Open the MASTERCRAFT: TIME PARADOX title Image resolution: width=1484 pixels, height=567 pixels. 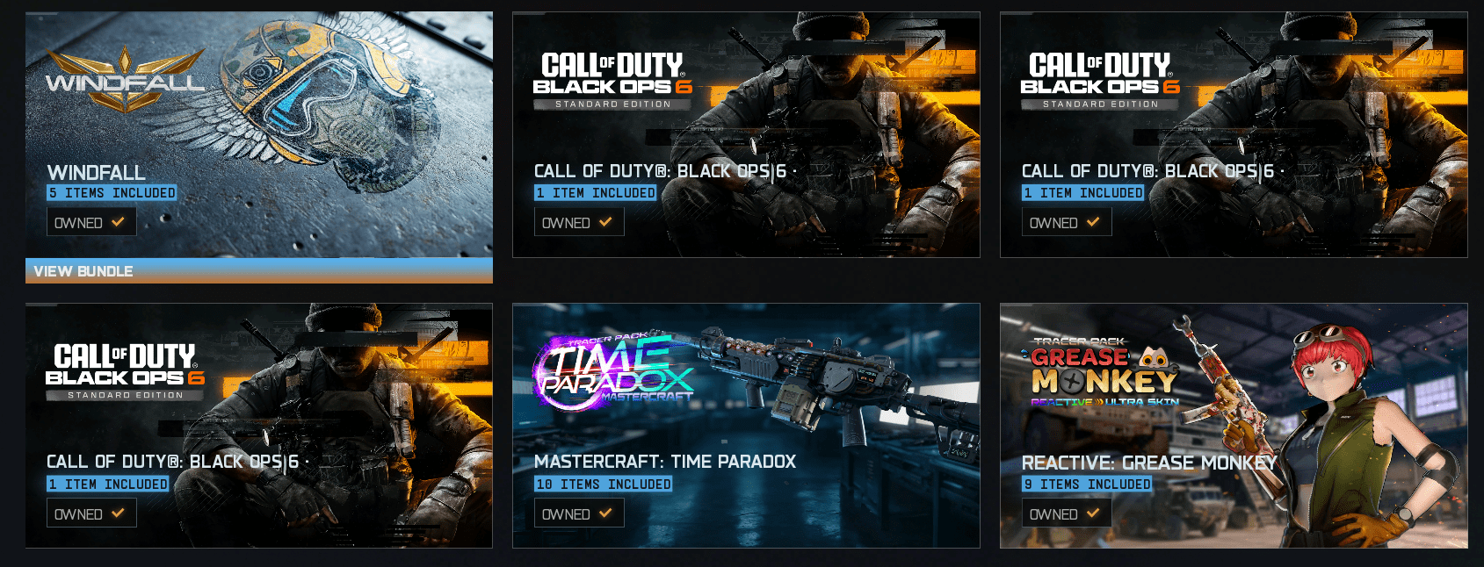665,462
